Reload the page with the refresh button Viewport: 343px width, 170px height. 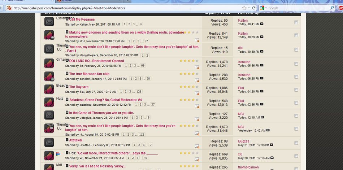[x=254, y=8]
